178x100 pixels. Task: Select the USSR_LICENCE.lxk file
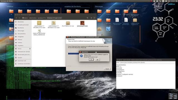(x=39, y=32)
